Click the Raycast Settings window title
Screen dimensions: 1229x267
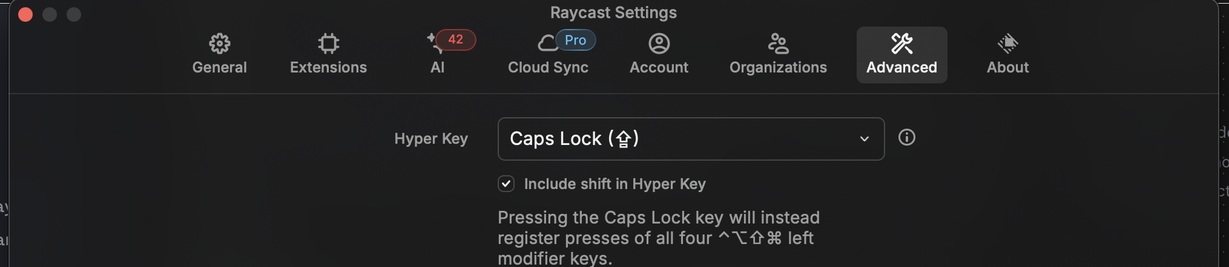point(613,13)
